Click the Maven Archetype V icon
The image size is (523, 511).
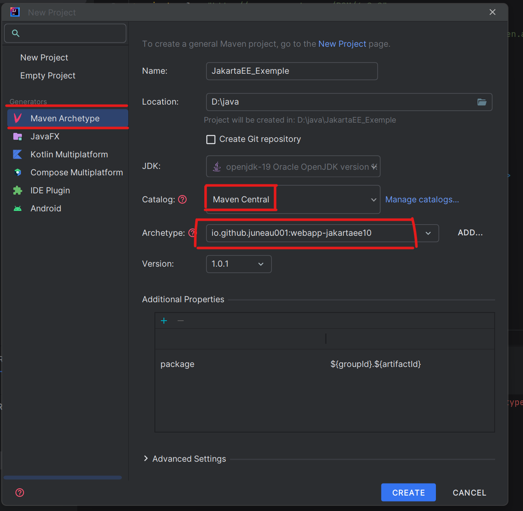click(18, 118)
